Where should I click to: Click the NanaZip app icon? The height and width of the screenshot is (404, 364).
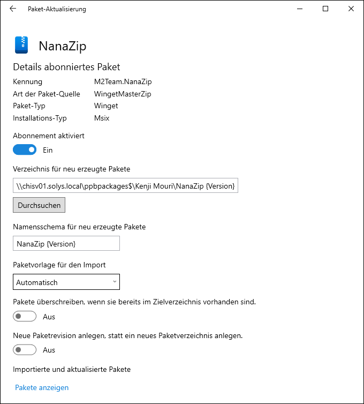[x=21, y=45]
